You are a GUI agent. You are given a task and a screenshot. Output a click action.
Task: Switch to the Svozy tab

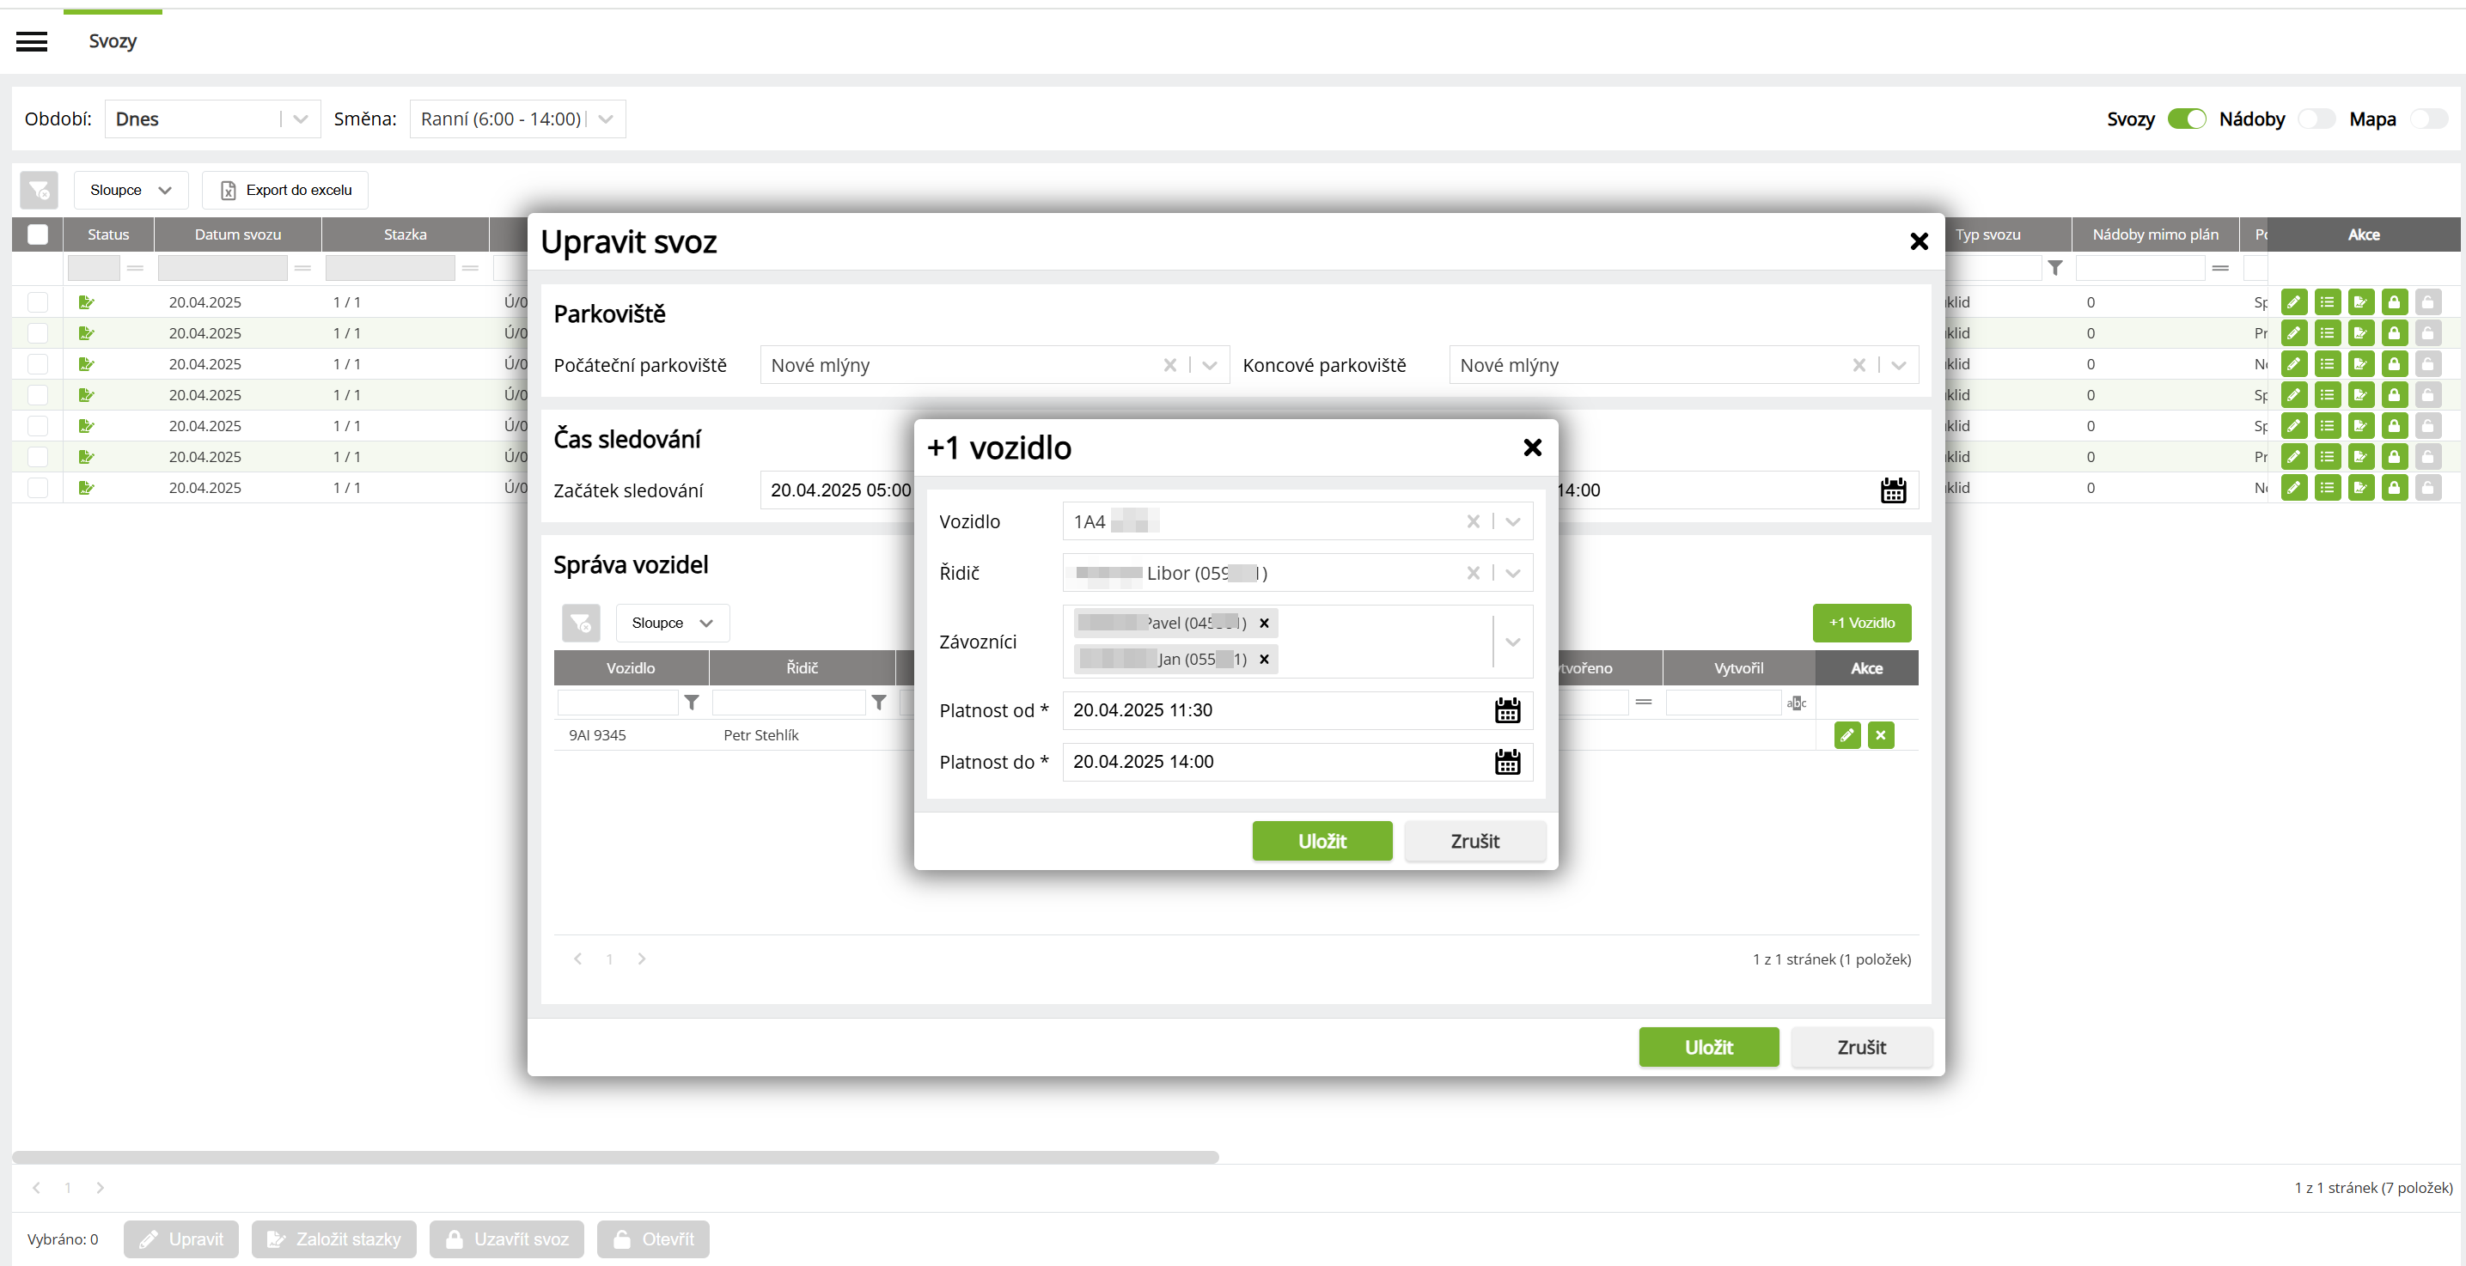(x=112, y=41)
